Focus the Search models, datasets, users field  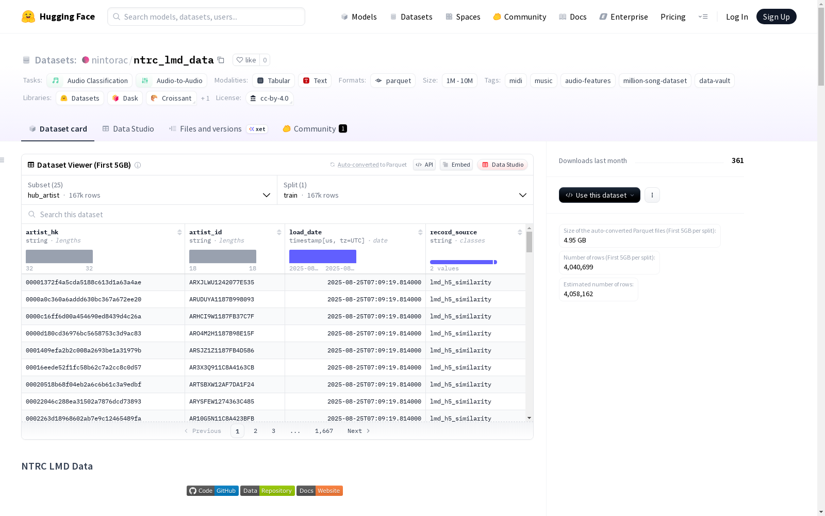[x=206, y=17]
